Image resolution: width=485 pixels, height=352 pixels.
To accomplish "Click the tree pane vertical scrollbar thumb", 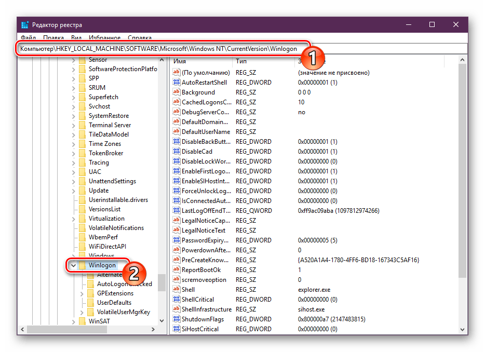I will 161,283.
